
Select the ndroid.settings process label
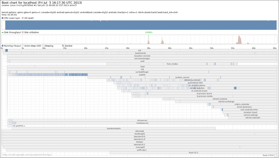point(251,115)
